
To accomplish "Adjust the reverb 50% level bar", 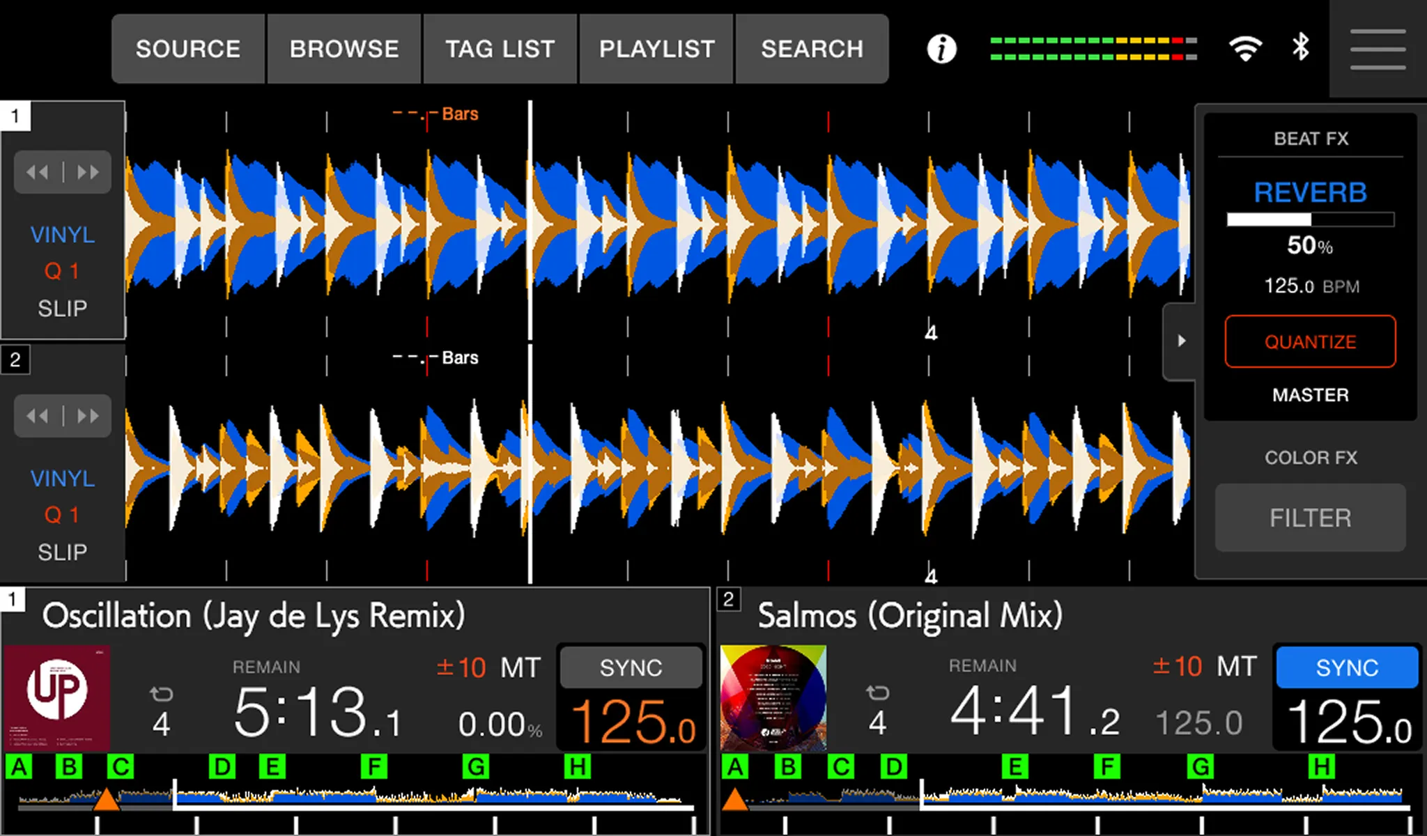I will (x=1311, y=219).
